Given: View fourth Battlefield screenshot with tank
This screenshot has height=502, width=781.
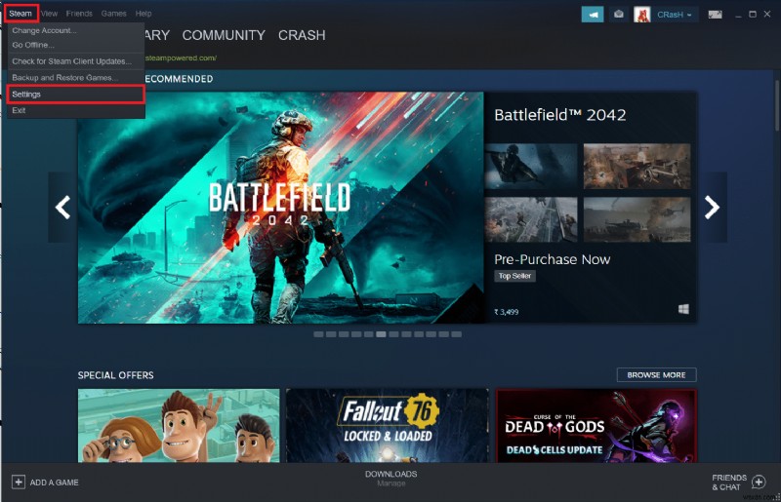Looking at the screenshot, I should click(637, 219).
